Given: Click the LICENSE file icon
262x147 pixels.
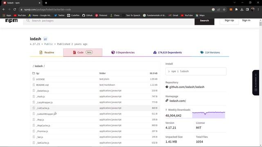Looking at the screenshot, I should pos(34,79).
